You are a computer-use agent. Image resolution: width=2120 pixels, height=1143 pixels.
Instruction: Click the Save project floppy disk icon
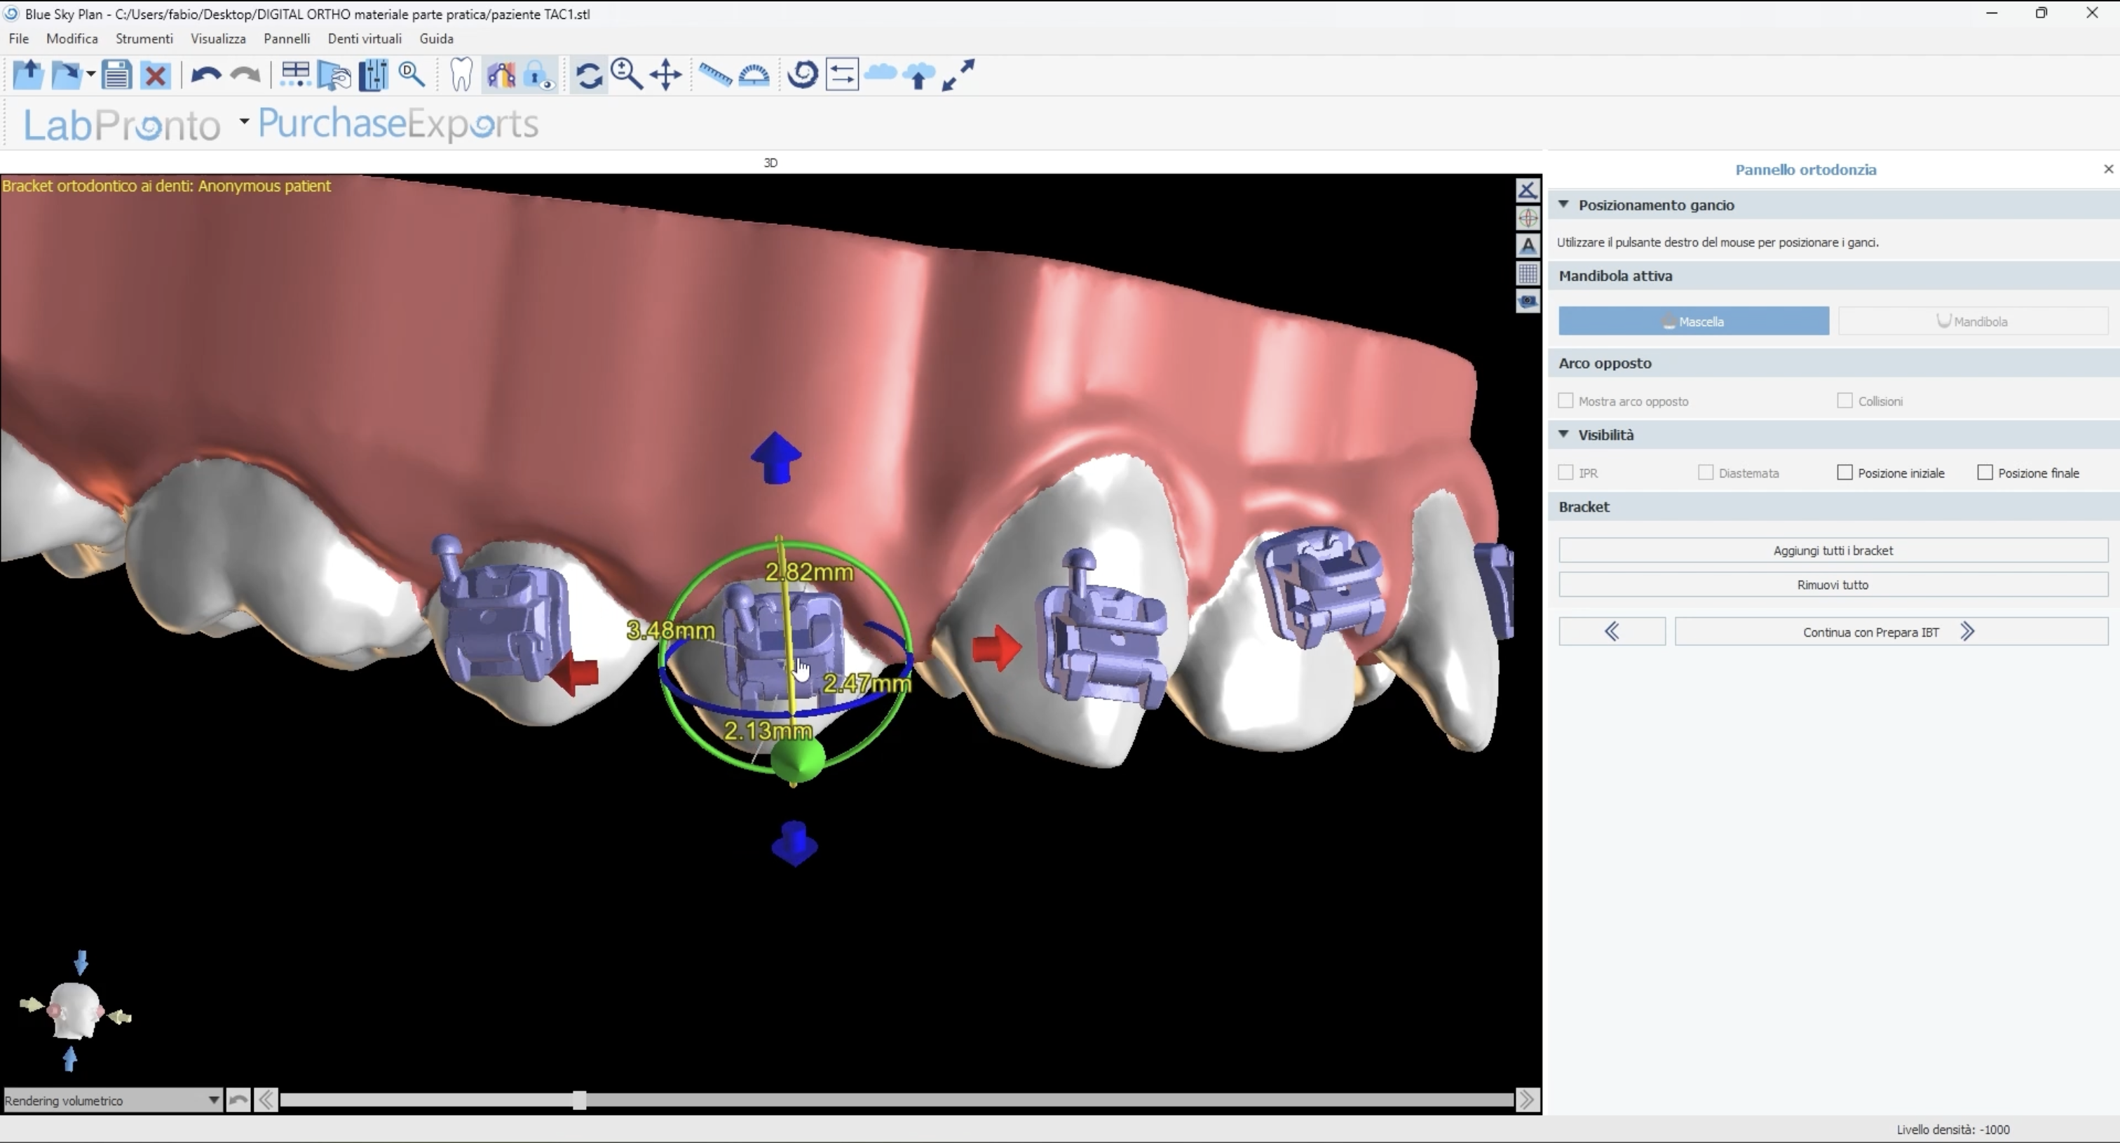click(116, 75)
